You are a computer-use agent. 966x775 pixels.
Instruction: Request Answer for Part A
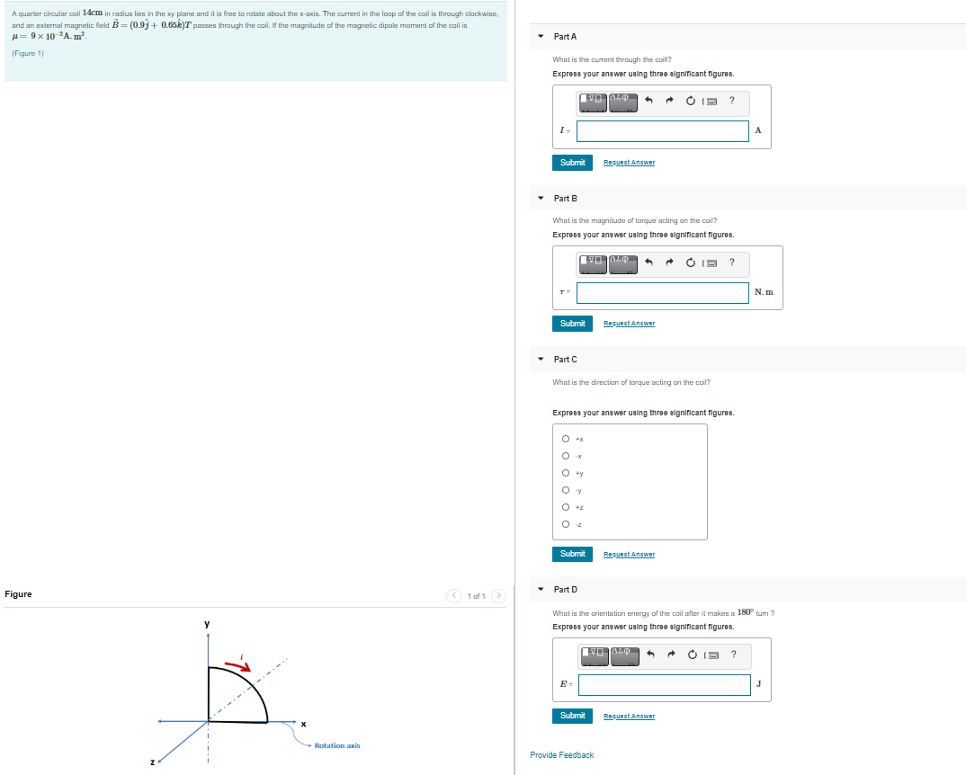click(629, 163)
